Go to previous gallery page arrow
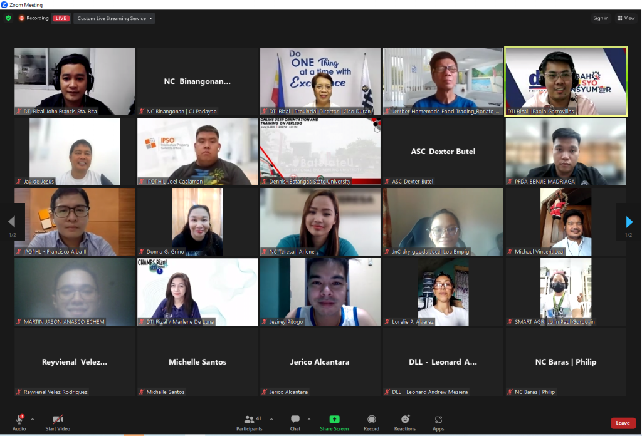Image resolution: width=642 pixels, height=436 pixels. point(11,222)
